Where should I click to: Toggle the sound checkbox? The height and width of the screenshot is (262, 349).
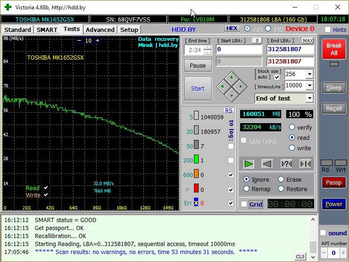323,233
